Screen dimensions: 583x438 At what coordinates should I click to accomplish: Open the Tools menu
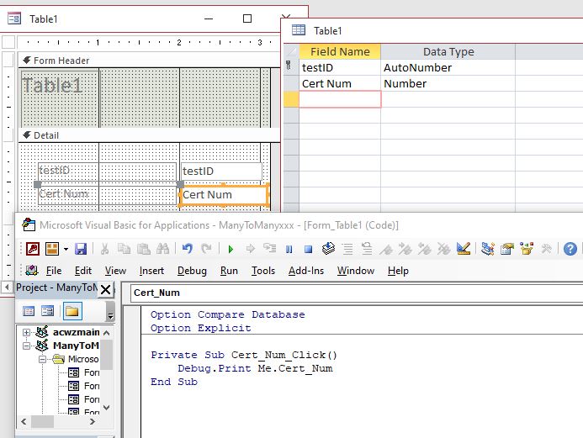[x=263, y=271]
